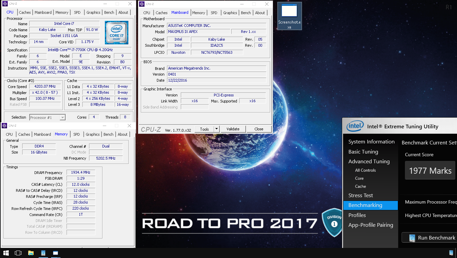
Task: Click the title bar icon of CPU-Z Memory window
Action: coord(4,126)
